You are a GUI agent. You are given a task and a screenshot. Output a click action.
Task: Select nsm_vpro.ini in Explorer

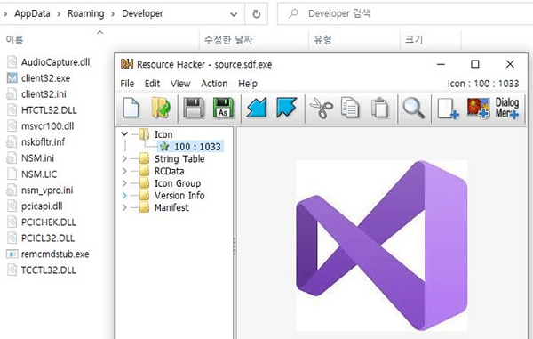pos(40,190)
